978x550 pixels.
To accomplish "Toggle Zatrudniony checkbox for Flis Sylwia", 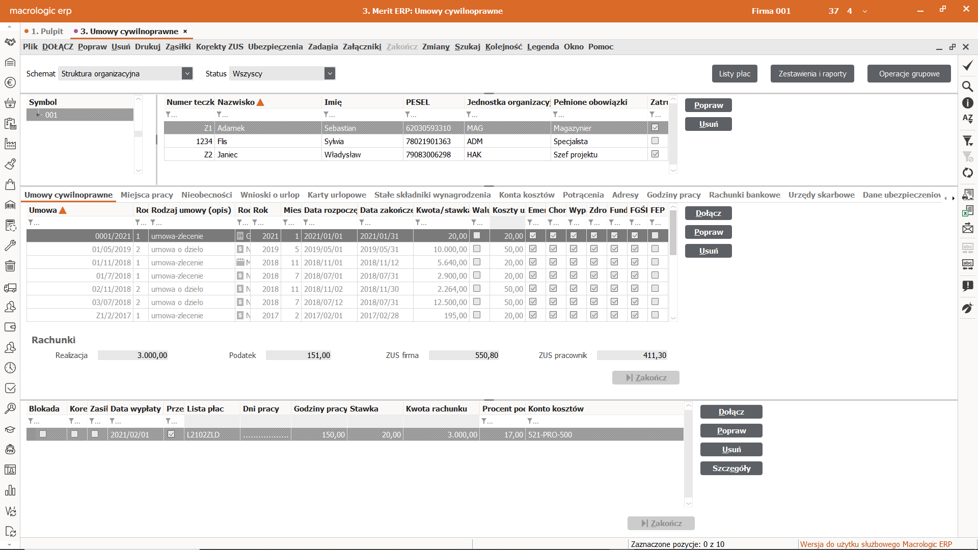I will pos(655,141).
